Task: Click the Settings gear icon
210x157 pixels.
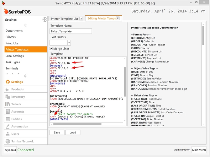Action: click(x=8, y=82)
